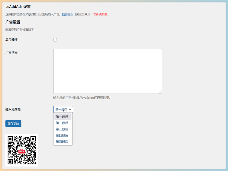228x171 pixels.
Task: Click the 广告代码 field label
Action: tap(11, 52)
